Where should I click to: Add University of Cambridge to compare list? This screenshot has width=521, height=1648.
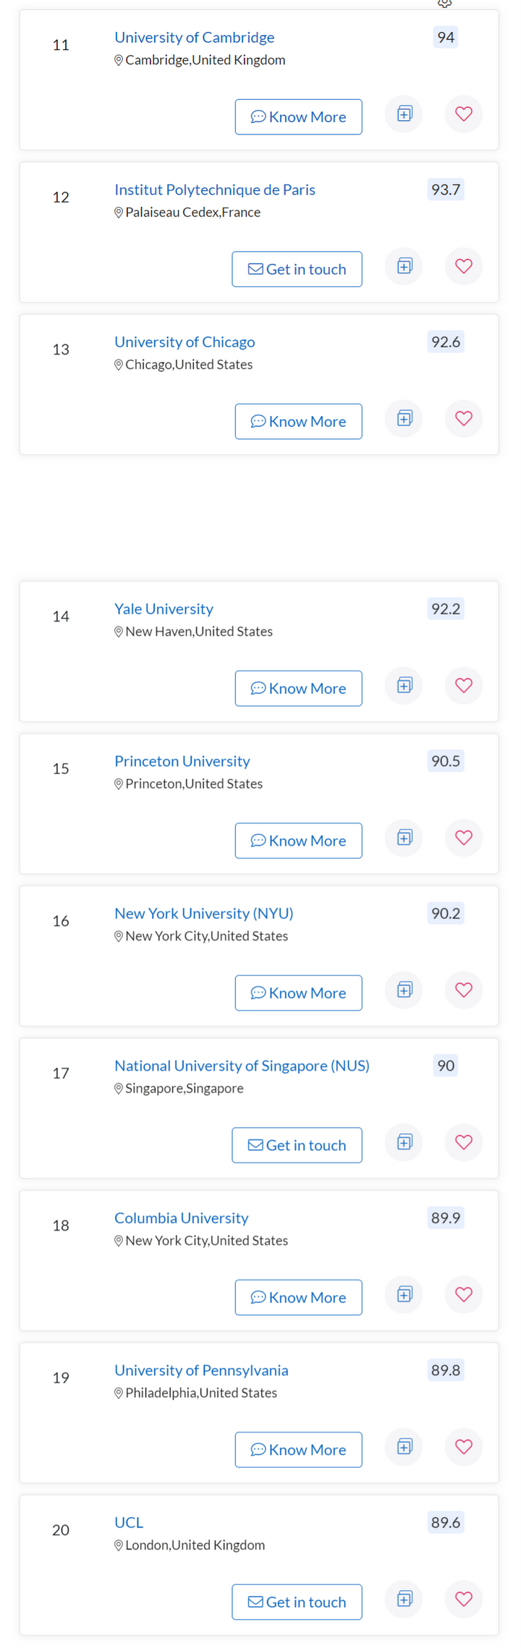click(404, 114)
